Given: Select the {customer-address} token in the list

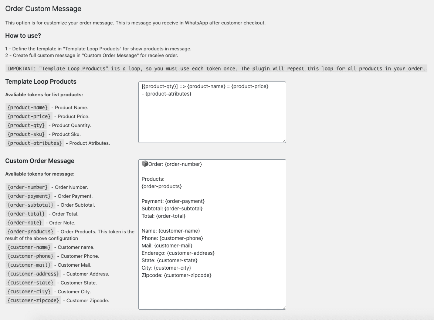Looking at the screenshot, I should (x=33, y=274).
